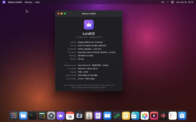The height and width of the screenshot is (122, 196).
Task: Click the Last render row label
Action: point(71,79)
